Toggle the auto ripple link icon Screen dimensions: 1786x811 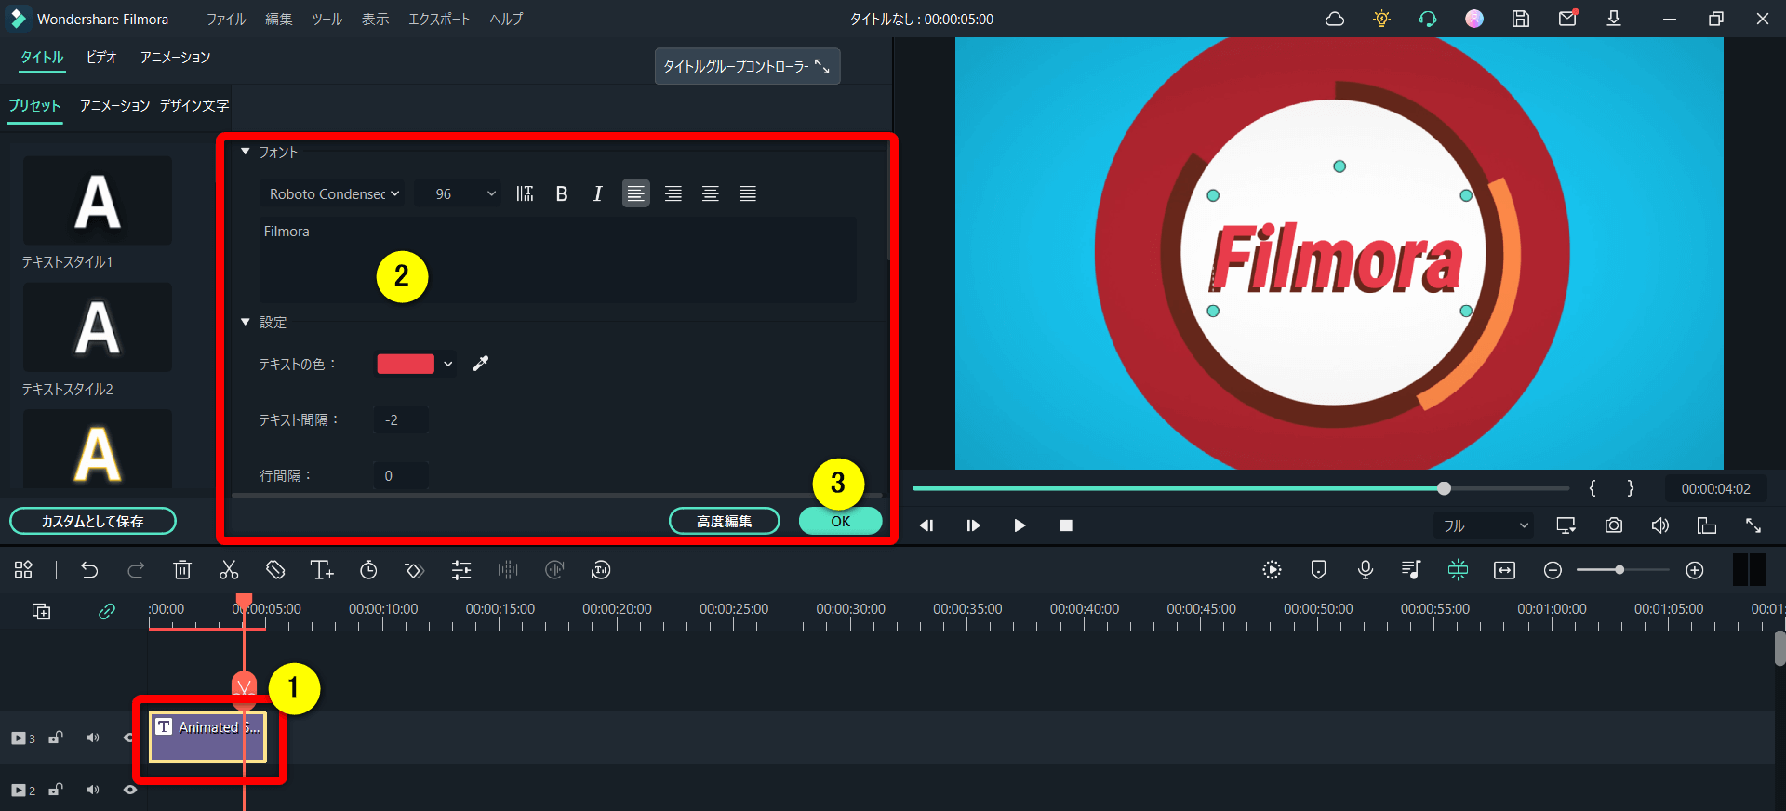tap(107, 611)
